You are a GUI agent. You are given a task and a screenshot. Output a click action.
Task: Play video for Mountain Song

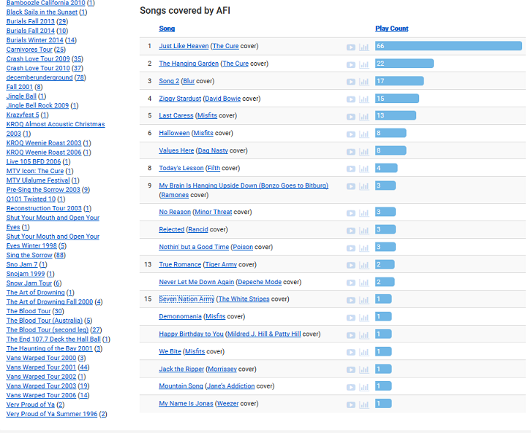(x=351, y=388)
